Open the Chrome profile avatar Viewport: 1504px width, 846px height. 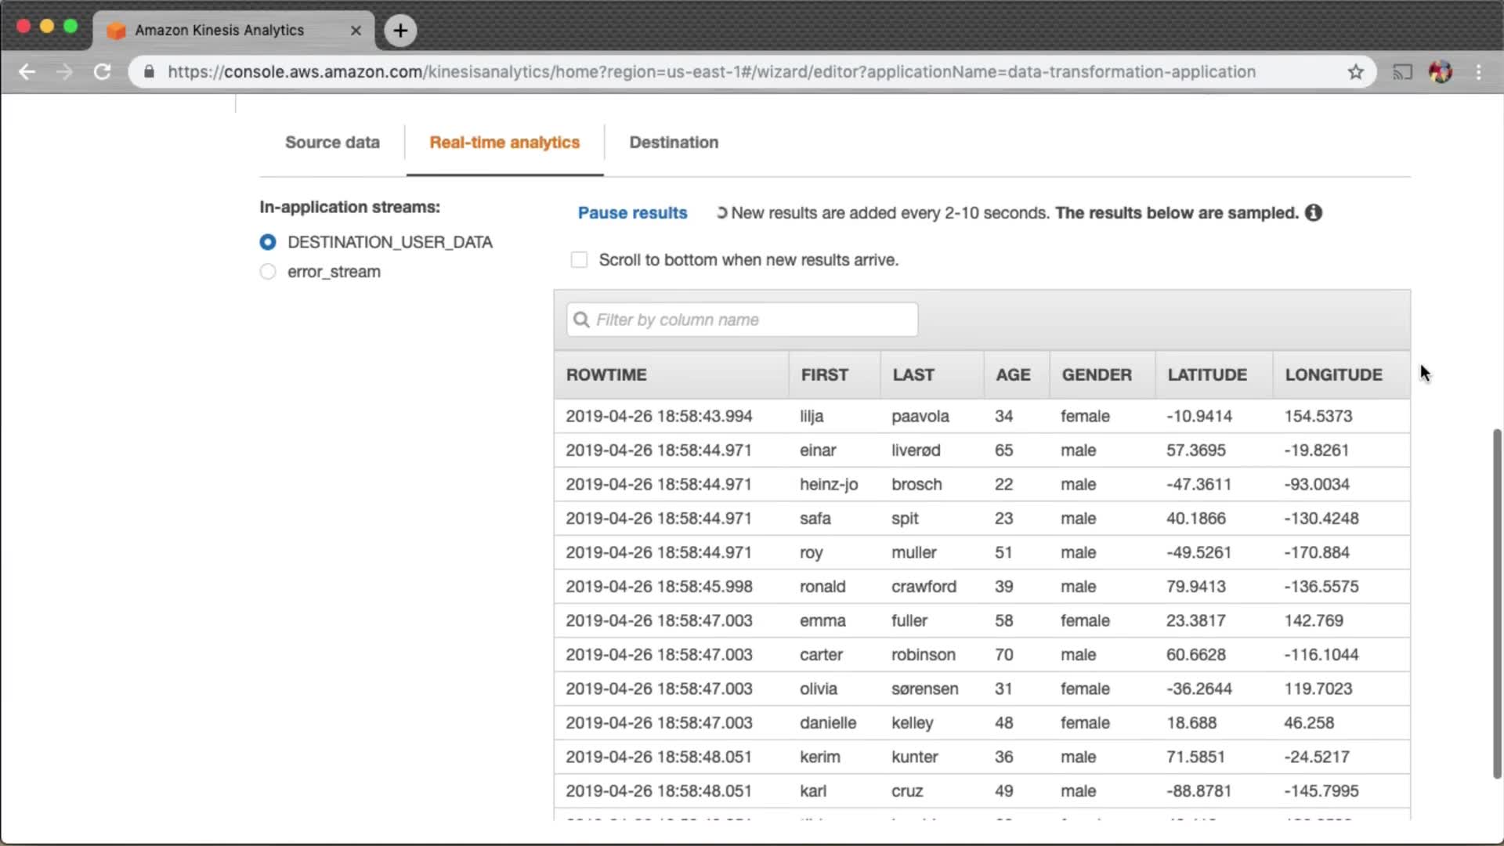coord(1441,72)
